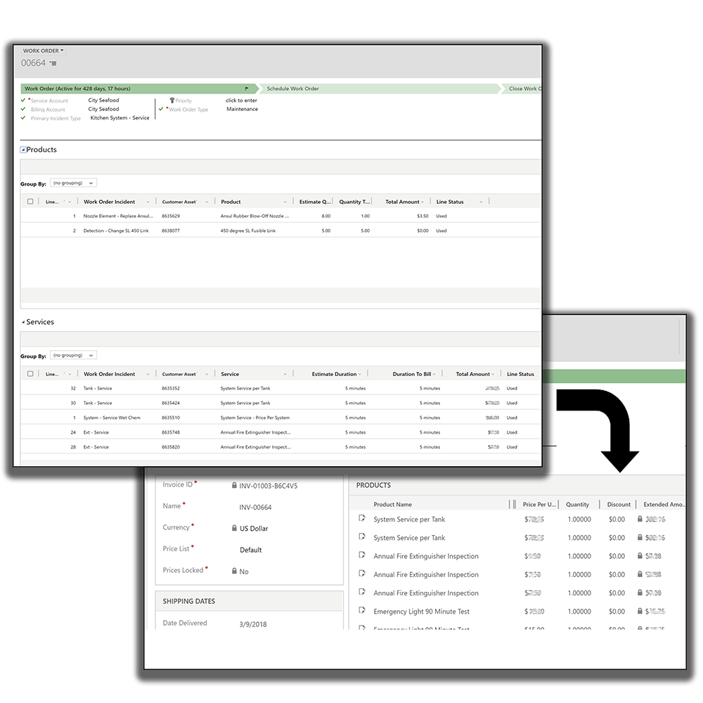Click the Emergency Light 90 Minute Test row icon

[x=362, y=610]
